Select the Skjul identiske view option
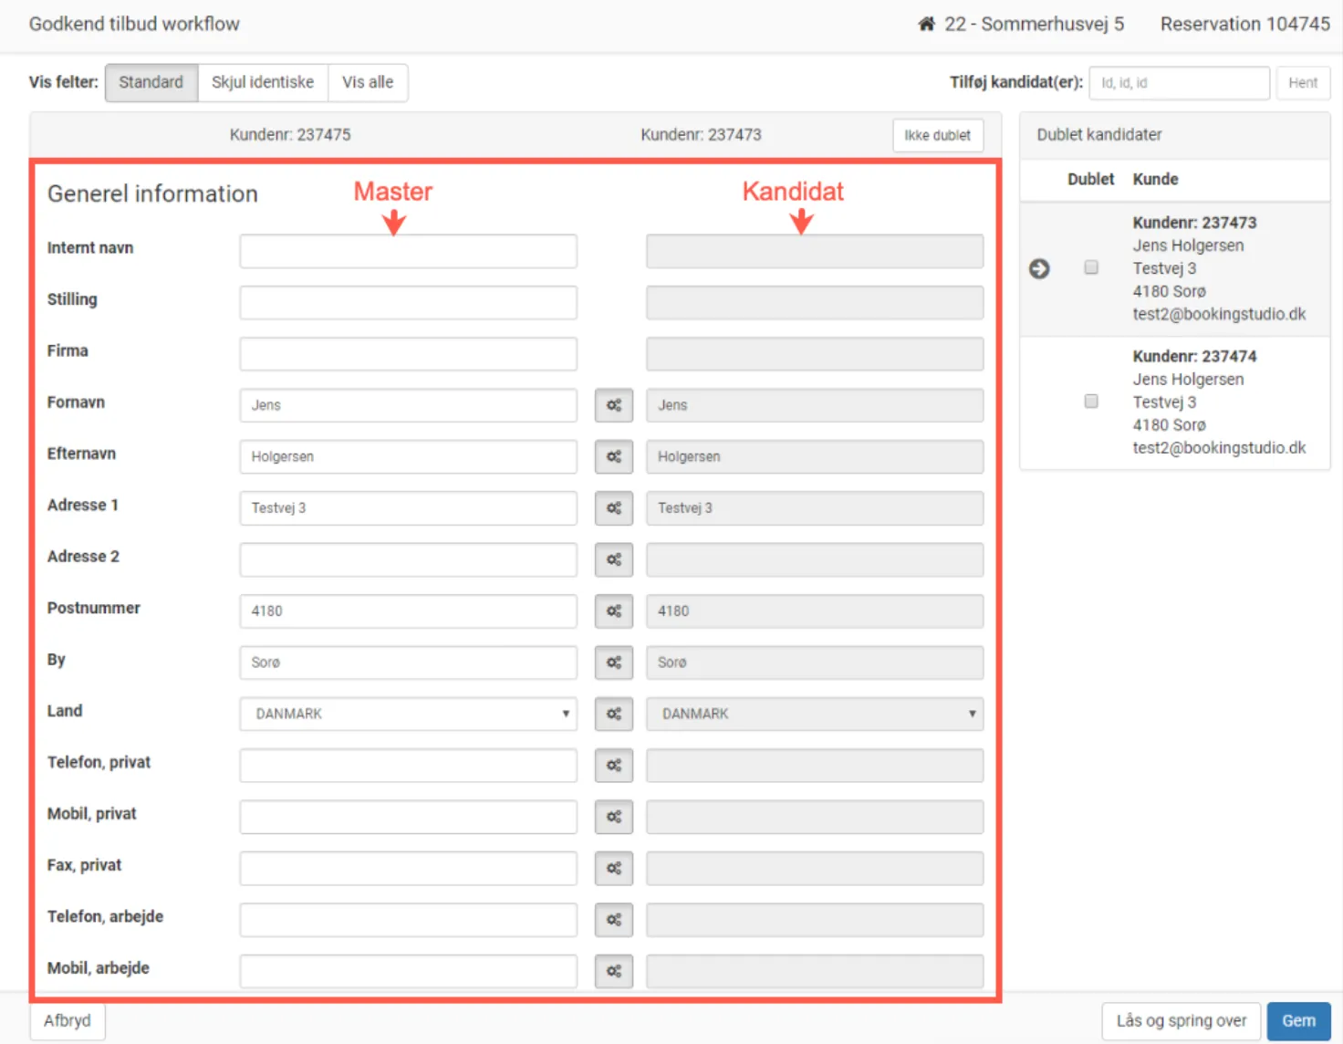This screenshot has height=1044, width=1343. [x=263, y=82]
